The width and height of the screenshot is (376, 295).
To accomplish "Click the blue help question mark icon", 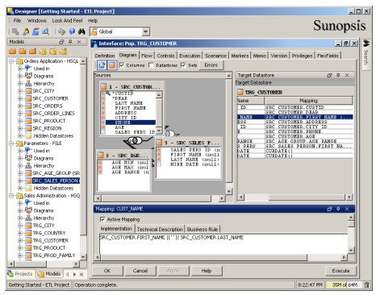I will tap(72, 31).
